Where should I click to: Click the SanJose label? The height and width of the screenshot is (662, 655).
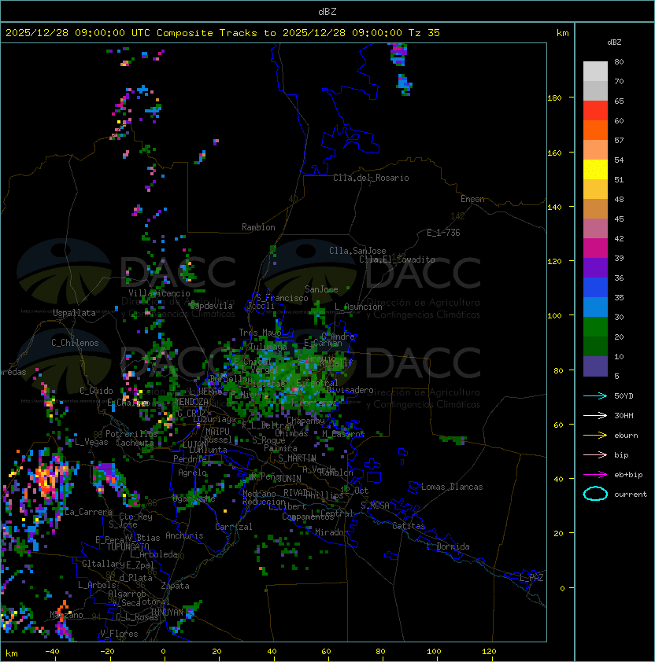[321, 289]
